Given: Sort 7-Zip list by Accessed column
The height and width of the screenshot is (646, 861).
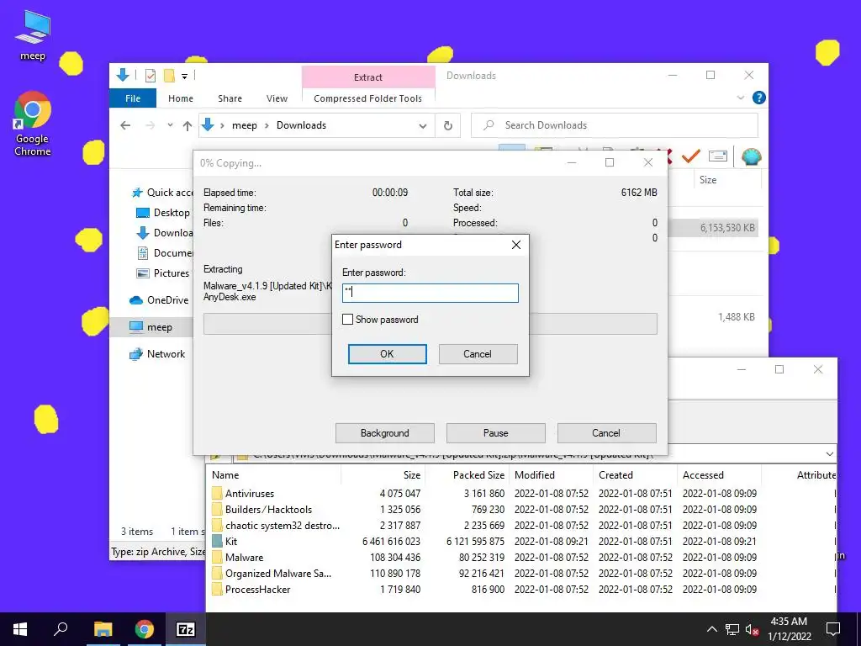Looking at the screenshot, I should click(720, 475).
